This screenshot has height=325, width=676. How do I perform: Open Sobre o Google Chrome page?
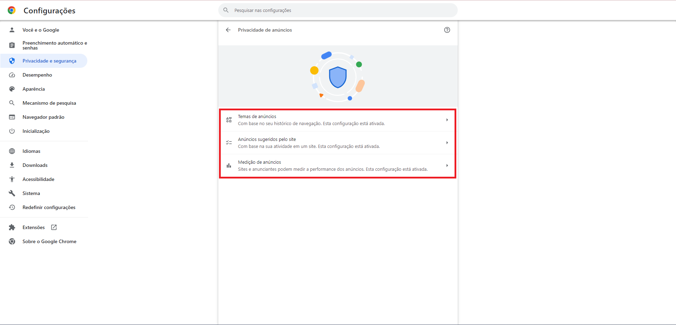pos(49,241)
